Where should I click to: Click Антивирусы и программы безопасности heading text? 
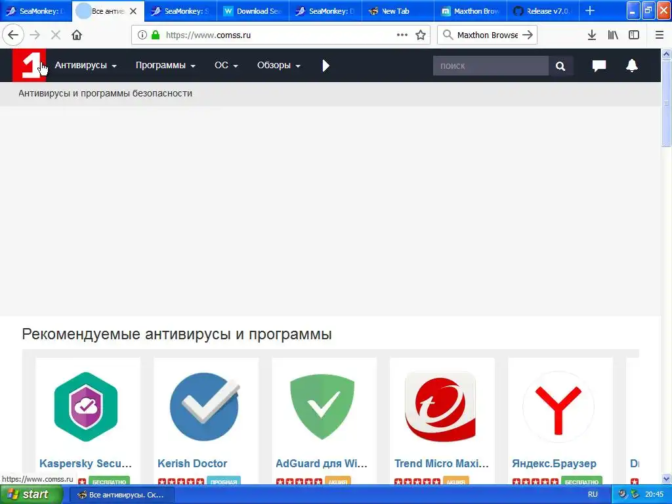[x=105, y=93]
